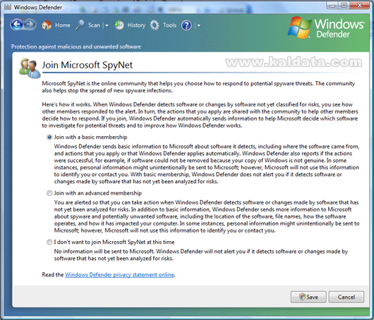Viewport: 374px width, 320px height.
Task: Click the Windows Defender flag logo
Action: click(300, 27)
